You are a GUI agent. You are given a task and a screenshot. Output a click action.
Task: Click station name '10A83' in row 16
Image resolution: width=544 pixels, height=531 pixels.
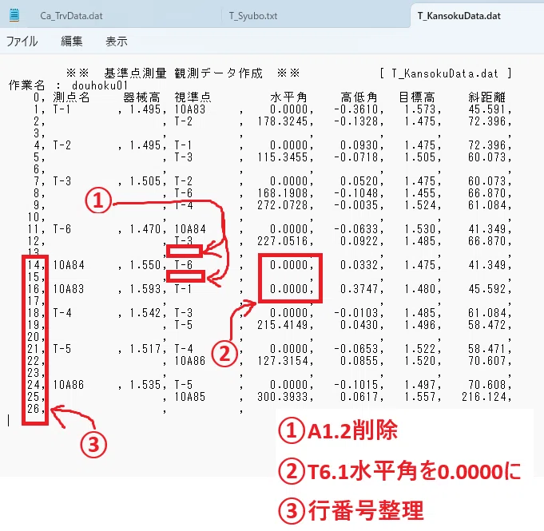click(69, 289)
